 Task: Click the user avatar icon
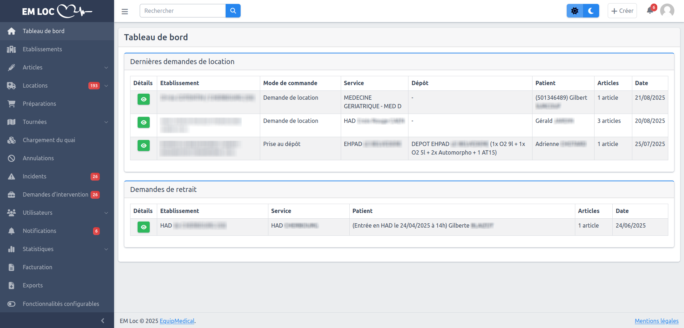pos(667,11)
